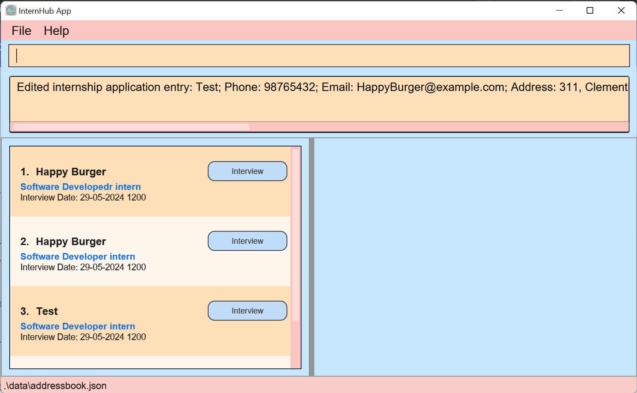This screenshot has height=393, width=637.
Task: Click interview date text of entry 2
Action: click(83, 267)
